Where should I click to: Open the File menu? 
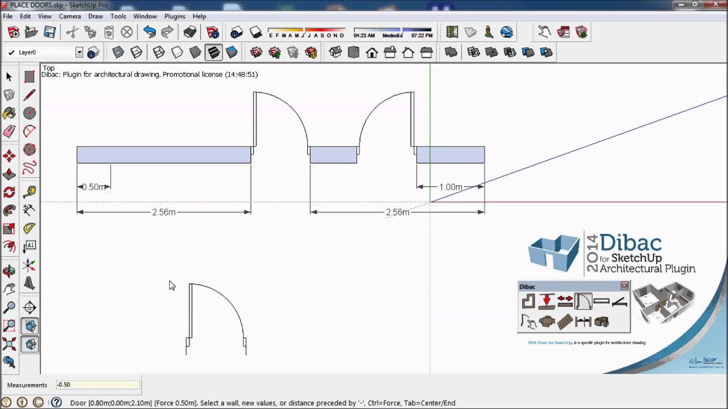click(x=7, y=16)
